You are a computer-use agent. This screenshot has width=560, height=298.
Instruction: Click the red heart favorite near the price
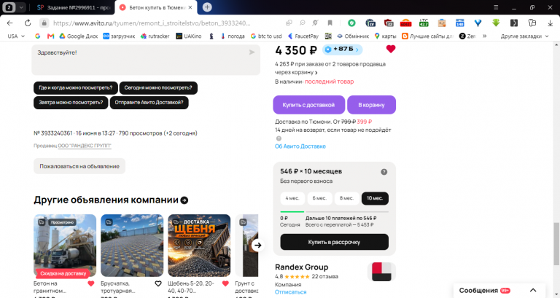[391, 49]
